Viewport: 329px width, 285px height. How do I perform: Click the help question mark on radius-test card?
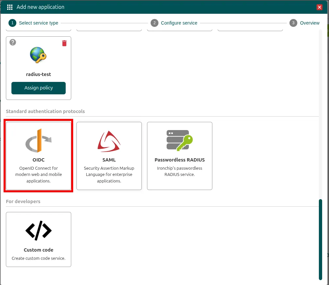[13, 42]
